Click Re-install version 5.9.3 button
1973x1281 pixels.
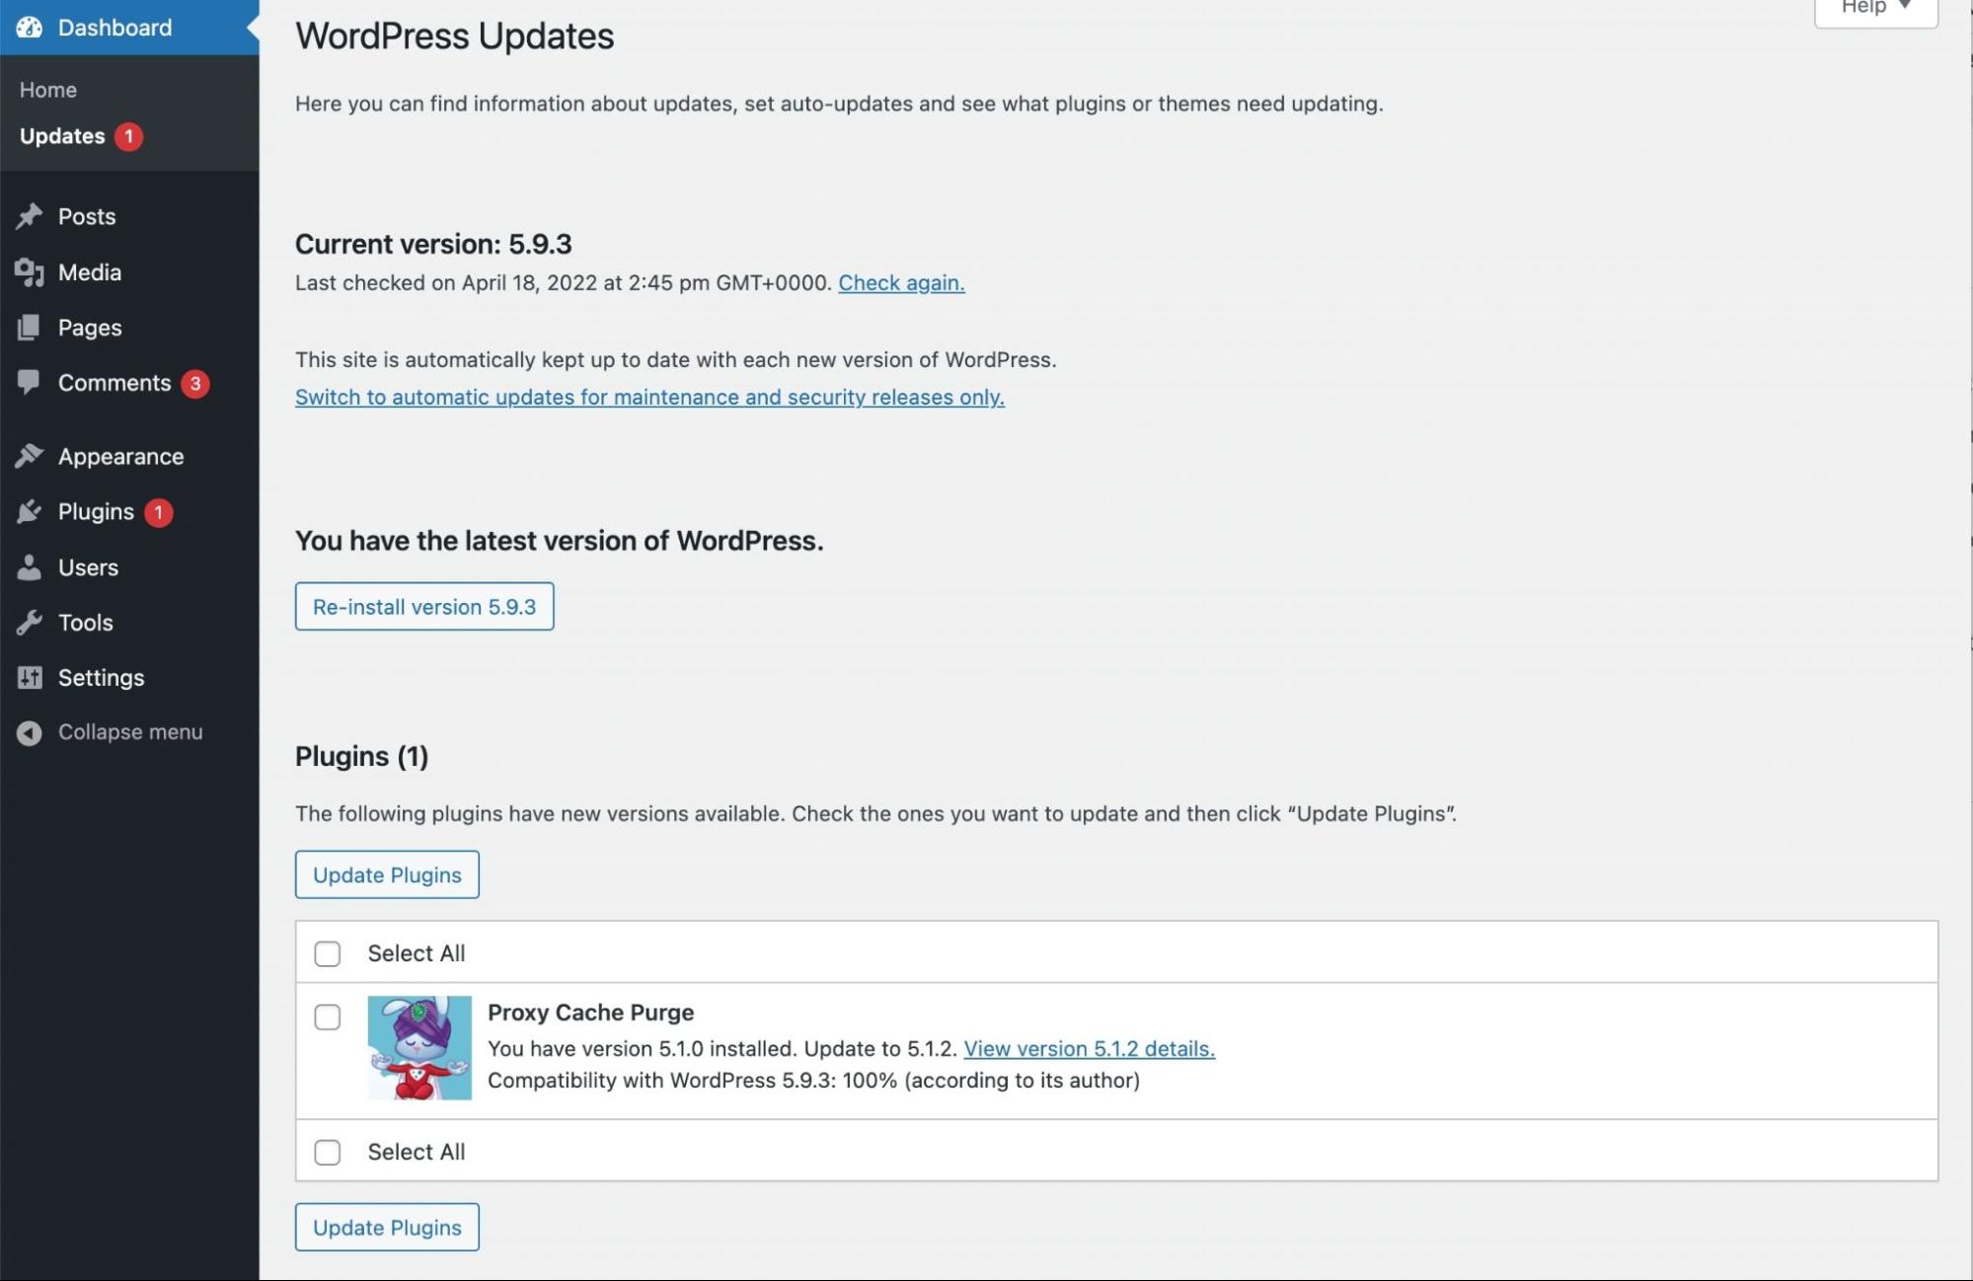422,605
